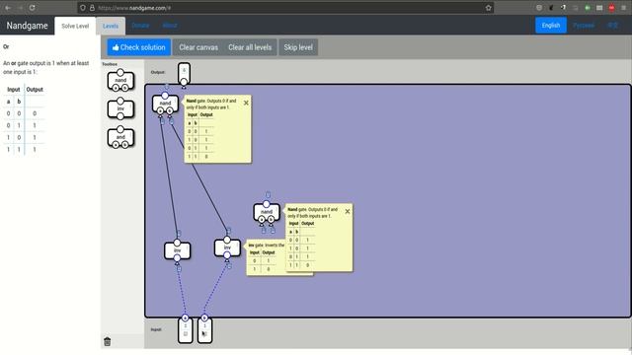Image resolution: width=632 pixels, height=355 pixels.
Task: Bookmark this page with the star
Action: click(488, 8)
